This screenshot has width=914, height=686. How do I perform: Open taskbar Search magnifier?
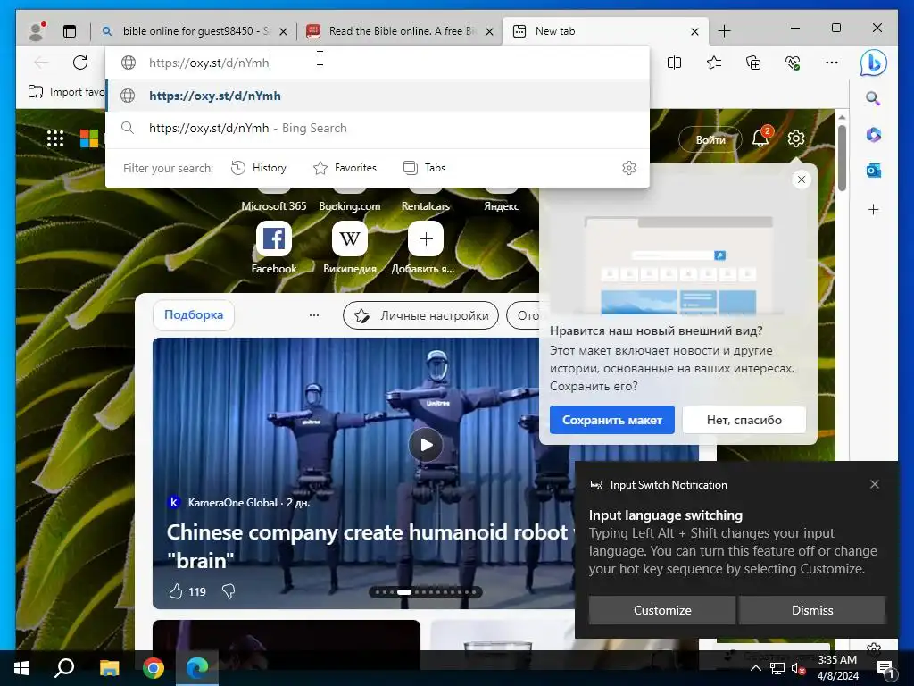coord(64,668)
